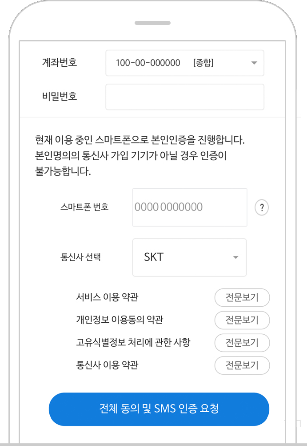Open 전문보기 for 개인정보 이용동의 약관

tap(242, 320)
